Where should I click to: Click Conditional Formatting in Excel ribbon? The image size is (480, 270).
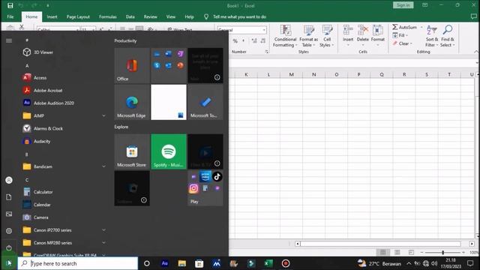click(285, 36)
